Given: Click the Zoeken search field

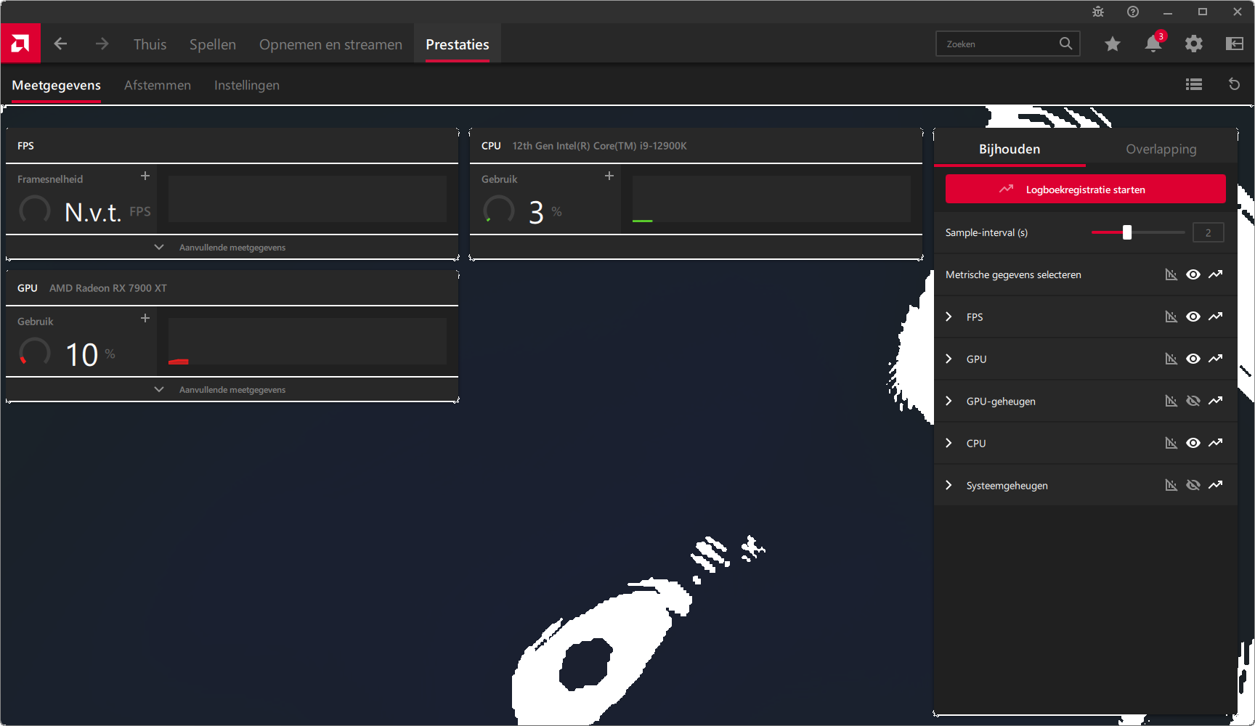Looking at the screenshot, I should (x=999, y=44).
